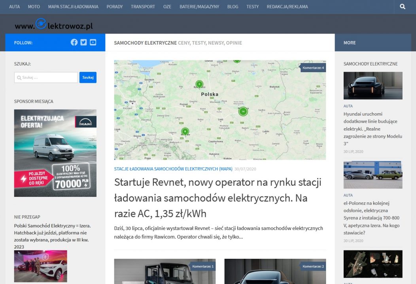Open the YouTube channel icon
This screenshot has width=416, height=284.
click(x=93, y=42)
